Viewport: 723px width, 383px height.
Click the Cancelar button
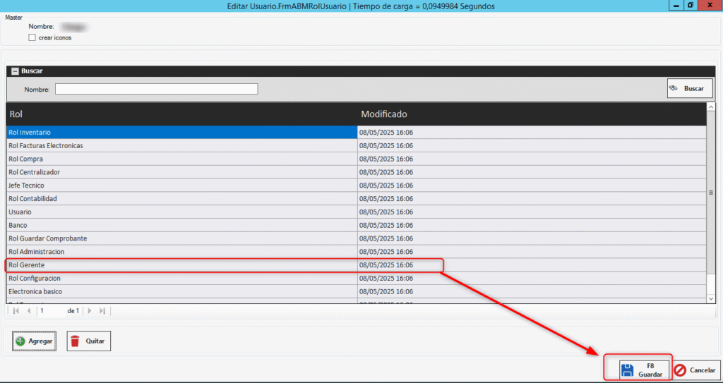point(695,370)
